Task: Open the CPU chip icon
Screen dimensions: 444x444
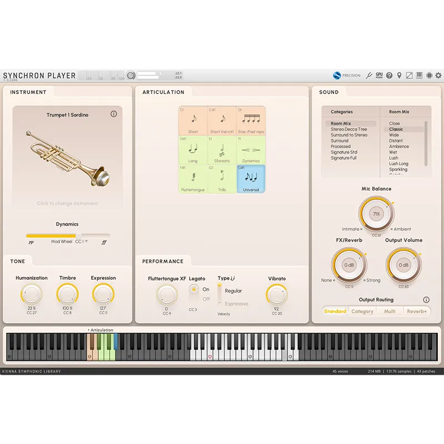Action: [x=429, y=75]
